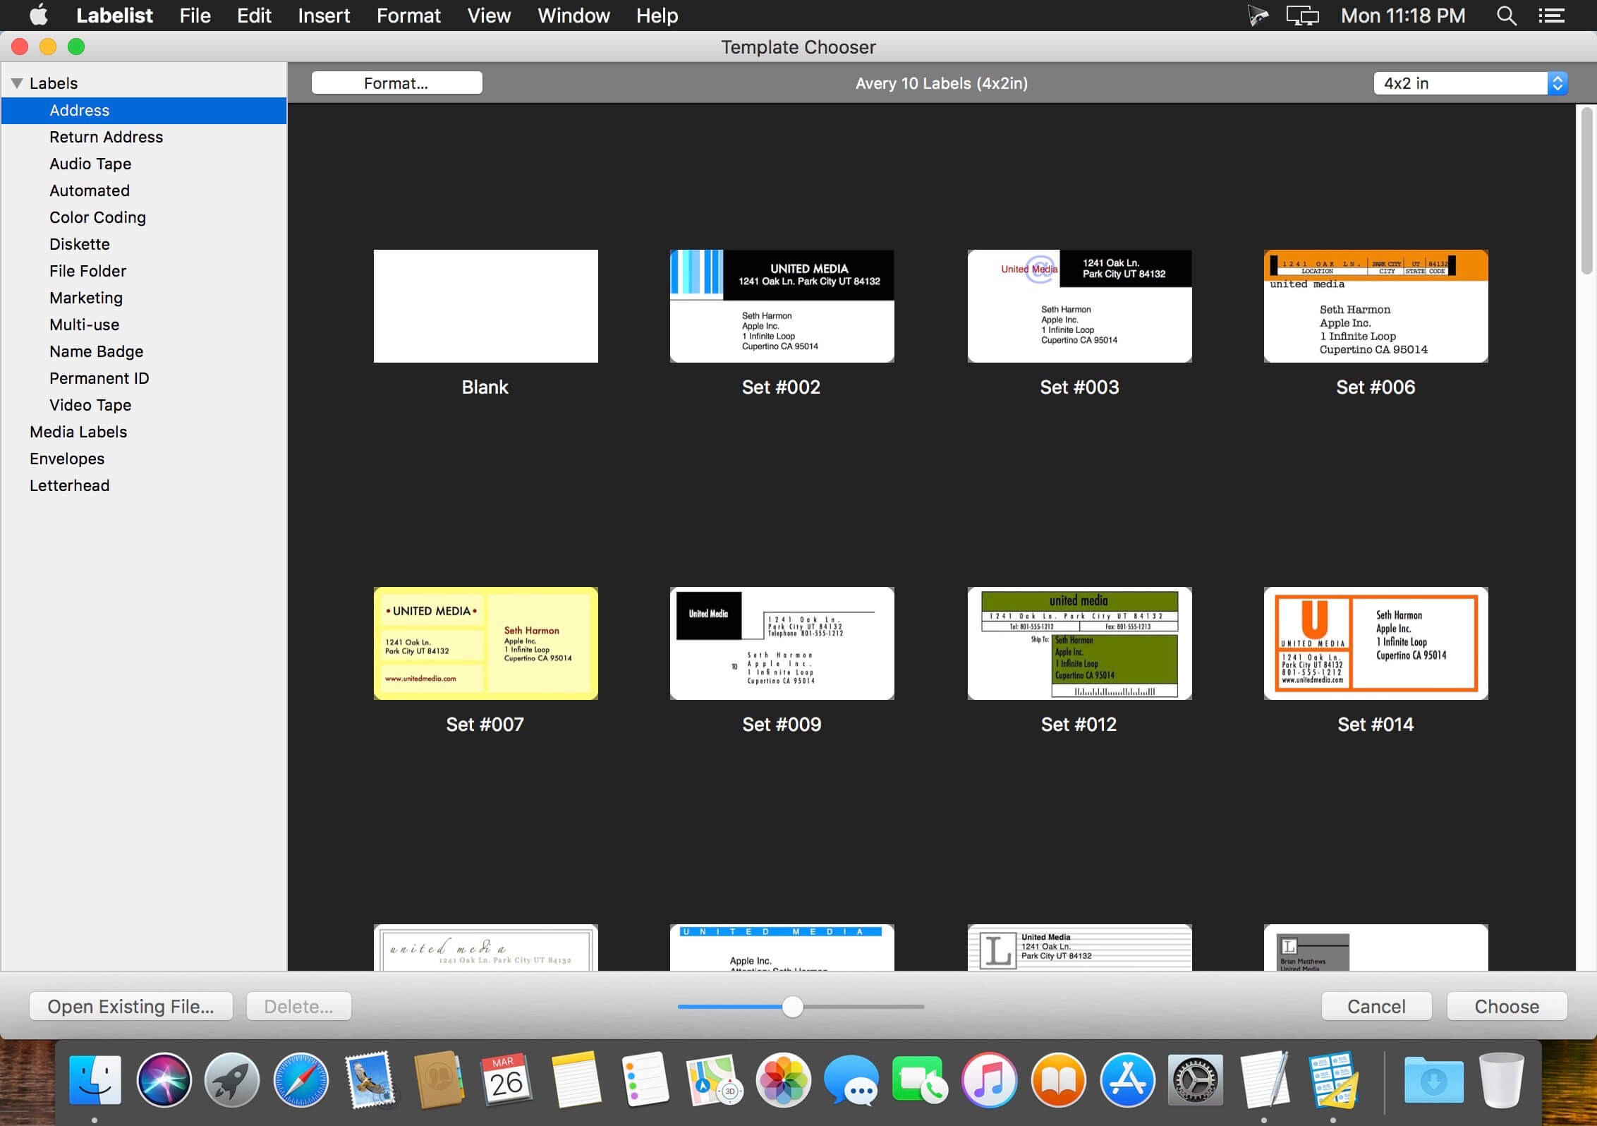
Task: Select Envelopes in sidebar
Action: [144, 459]
